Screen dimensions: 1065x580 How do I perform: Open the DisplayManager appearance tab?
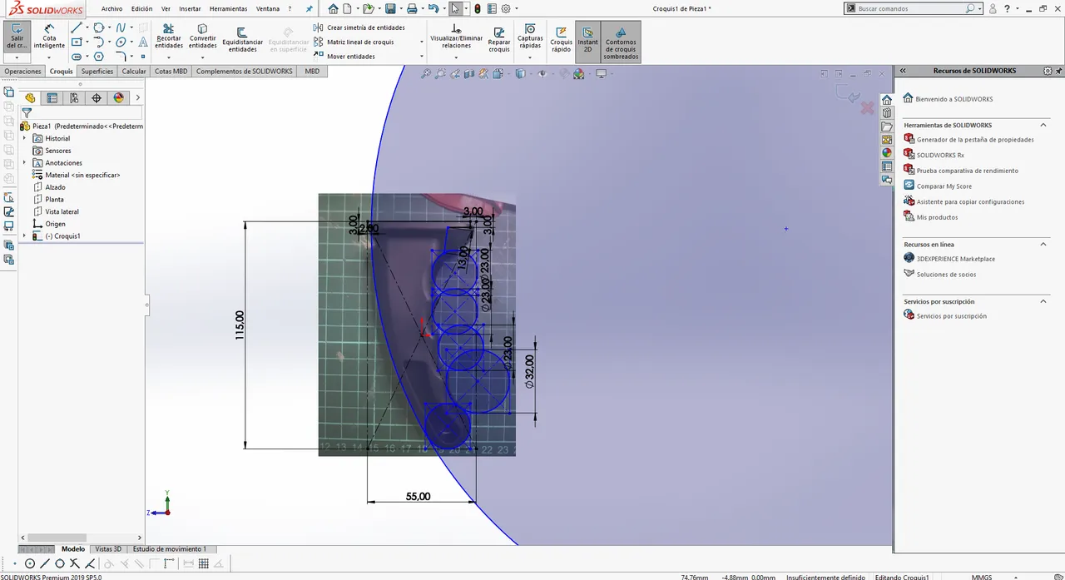pyautogui.click(x=118, y=98)
